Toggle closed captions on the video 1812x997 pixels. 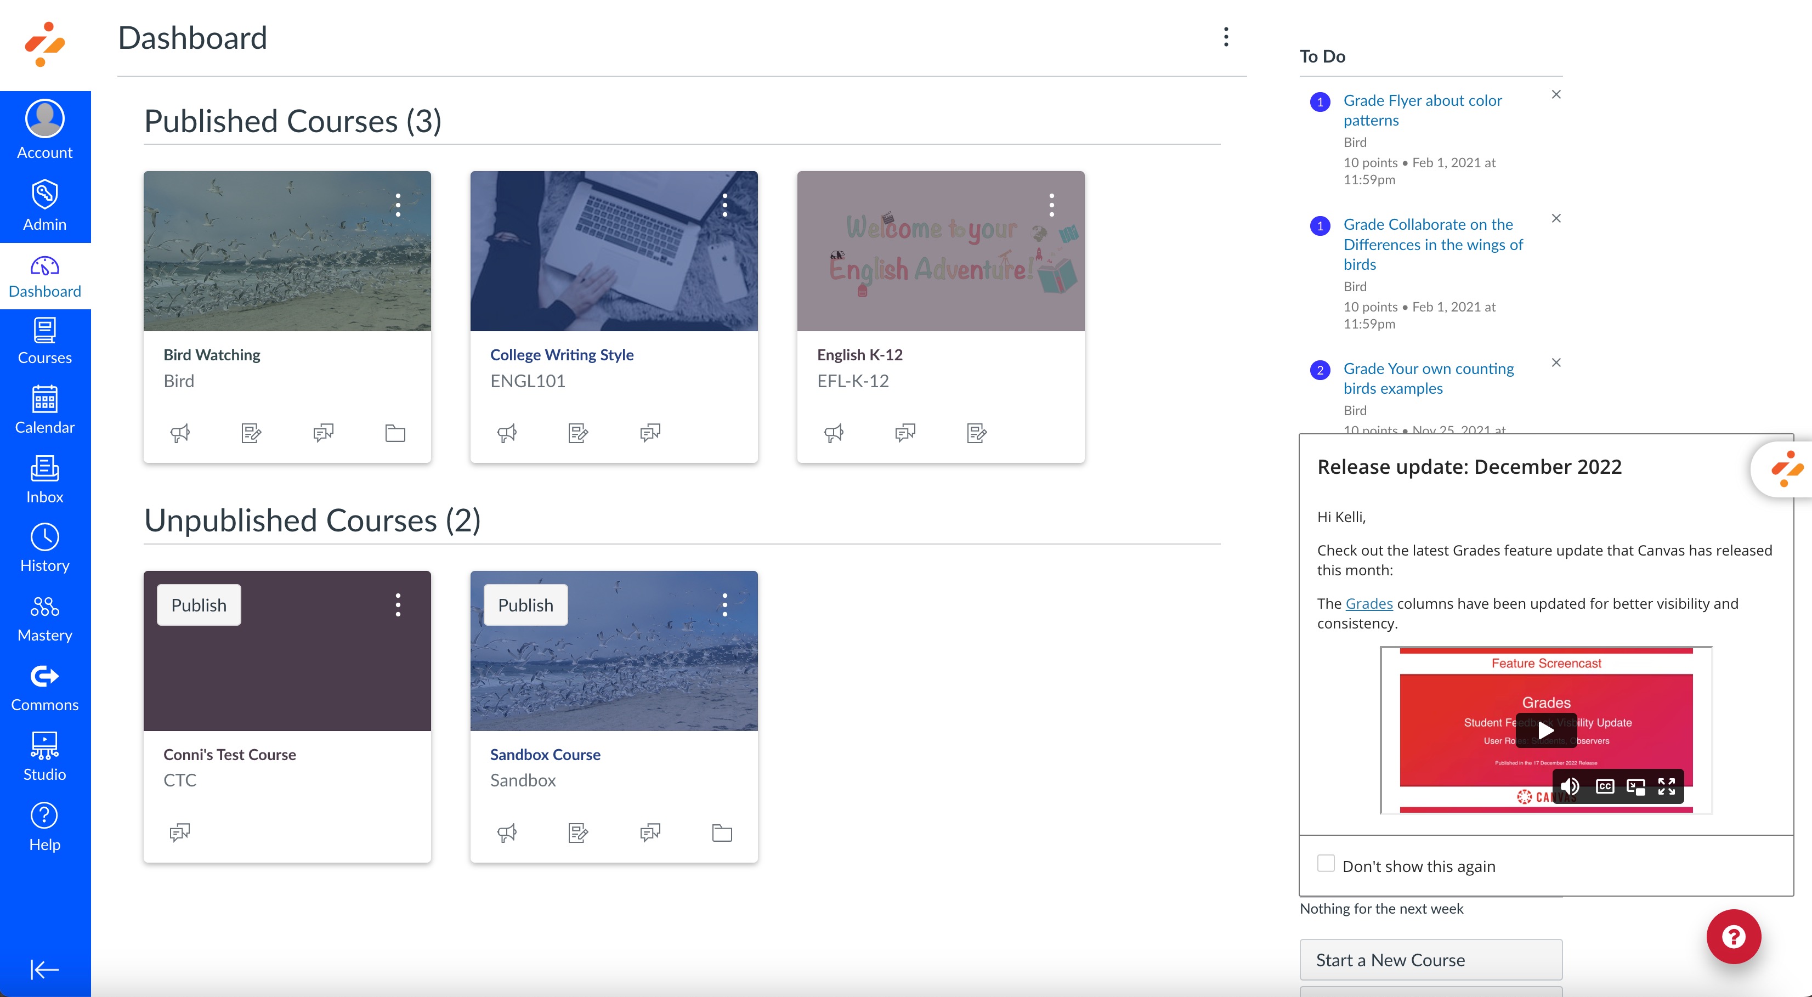click(1605, 786)
